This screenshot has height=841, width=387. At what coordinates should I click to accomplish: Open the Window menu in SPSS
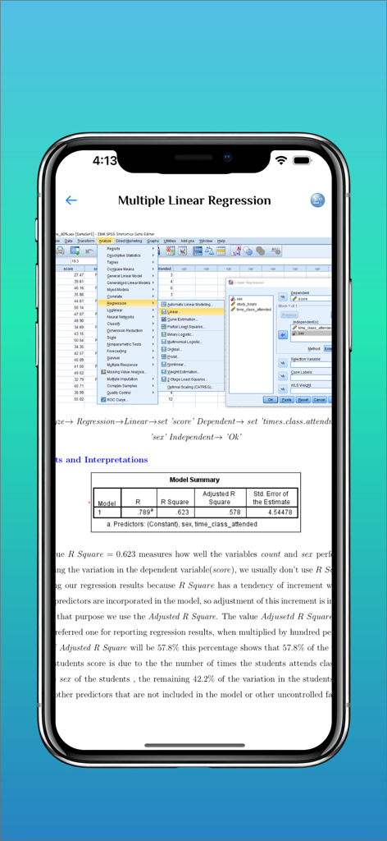(207, 241)
